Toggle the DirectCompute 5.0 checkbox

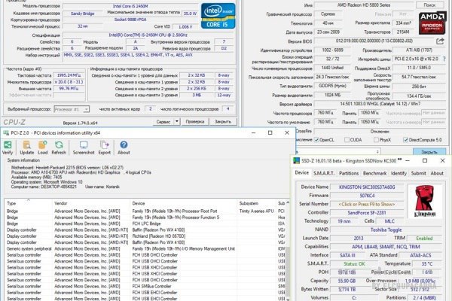tap(405, 140)
